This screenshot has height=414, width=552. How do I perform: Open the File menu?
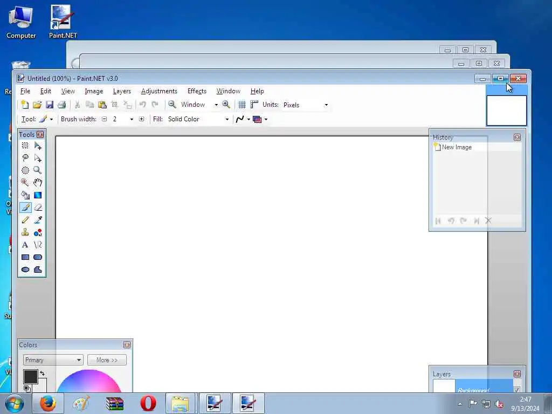25,91
